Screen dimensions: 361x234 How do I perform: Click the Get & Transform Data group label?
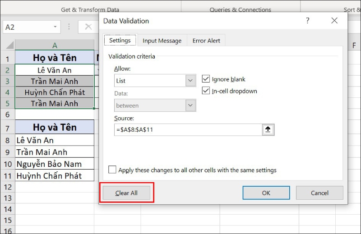[90, 9]
